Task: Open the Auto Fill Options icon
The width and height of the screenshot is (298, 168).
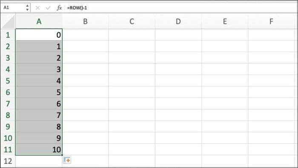Action: coord(67,160)
